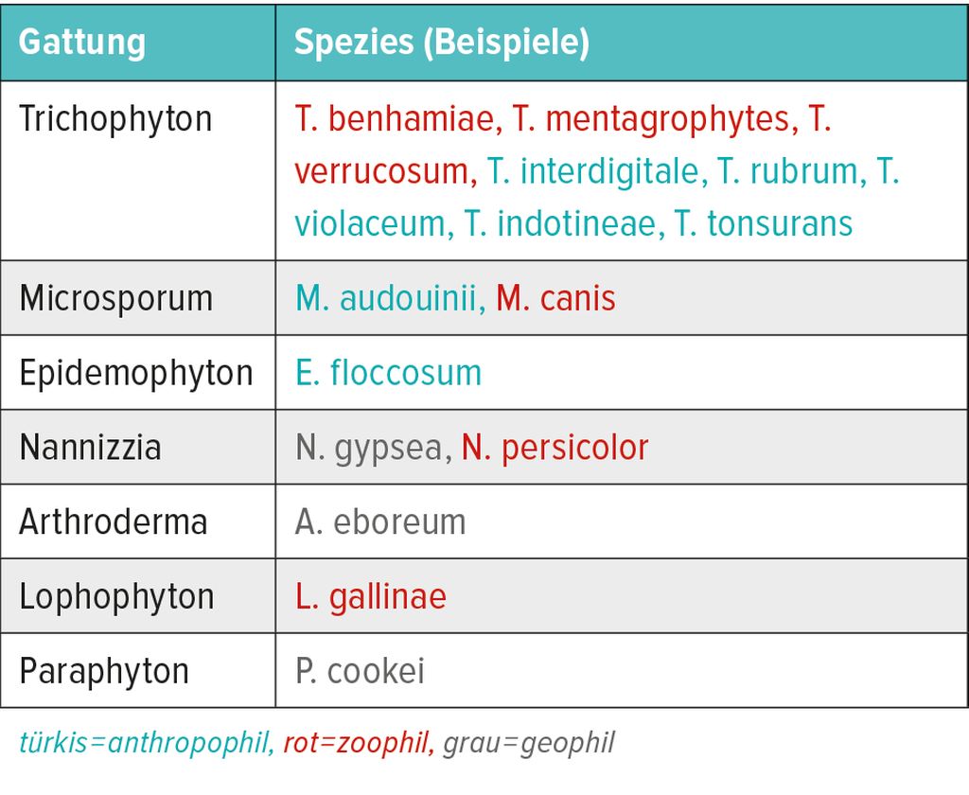969x795 pixels.
Task: Click the A. eboreum species text
Action: click(x=380, y=521)
